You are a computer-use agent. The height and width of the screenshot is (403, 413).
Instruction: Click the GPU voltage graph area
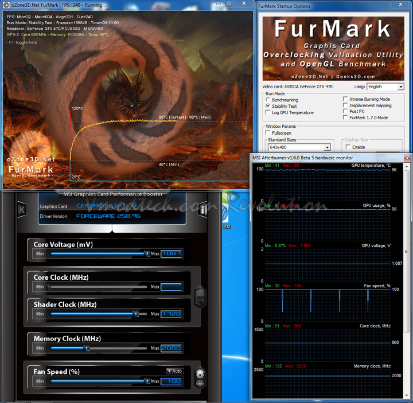pos(328,265)
